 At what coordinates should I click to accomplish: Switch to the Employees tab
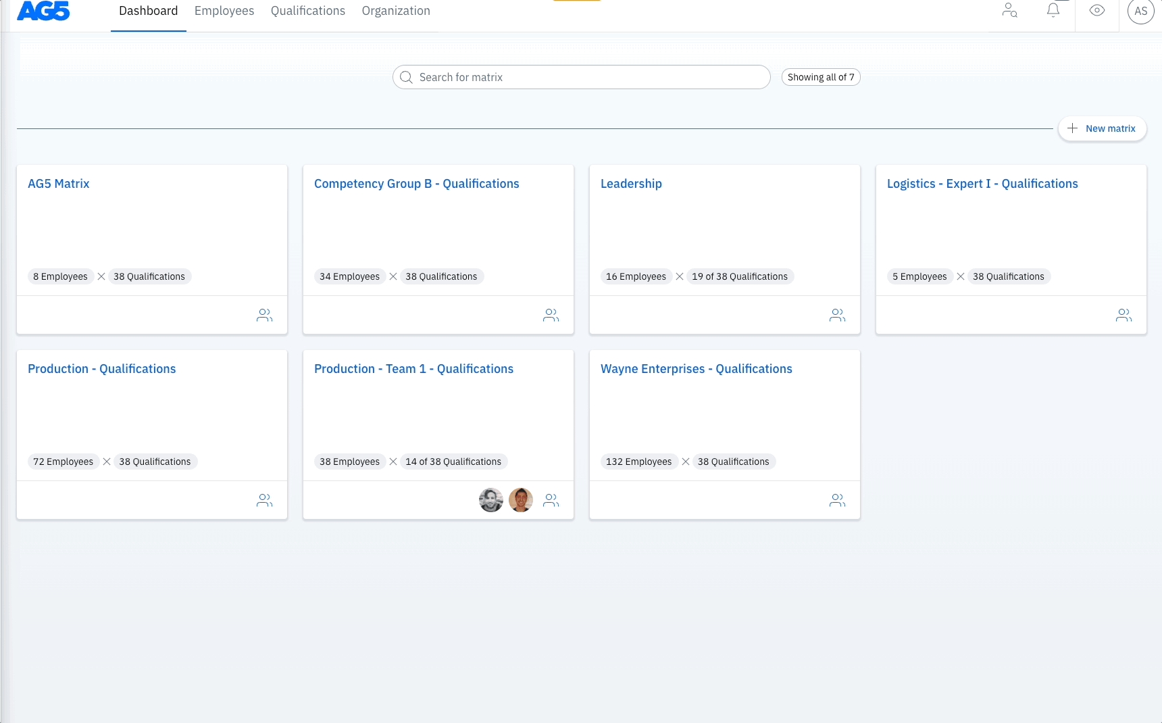(224, 11)
